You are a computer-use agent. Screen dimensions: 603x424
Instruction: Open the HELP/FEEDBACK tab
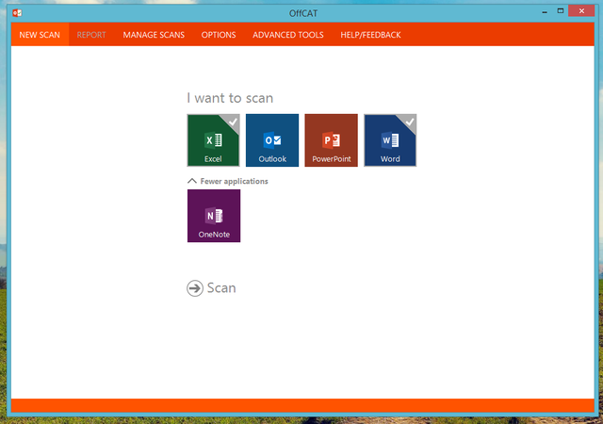point(370,35)
